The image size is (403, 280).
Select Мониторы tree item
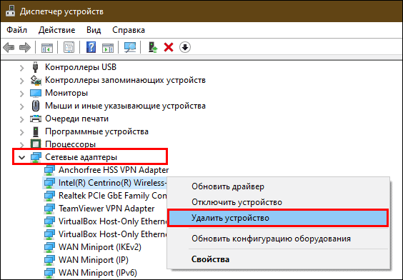66,93
